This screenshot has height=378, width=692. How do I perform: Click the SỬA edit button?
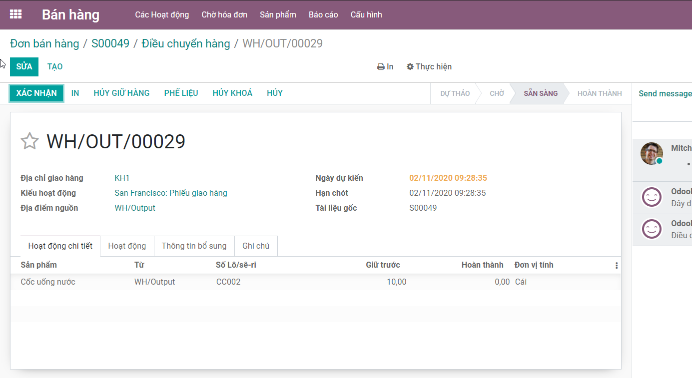tap(24, 67)
